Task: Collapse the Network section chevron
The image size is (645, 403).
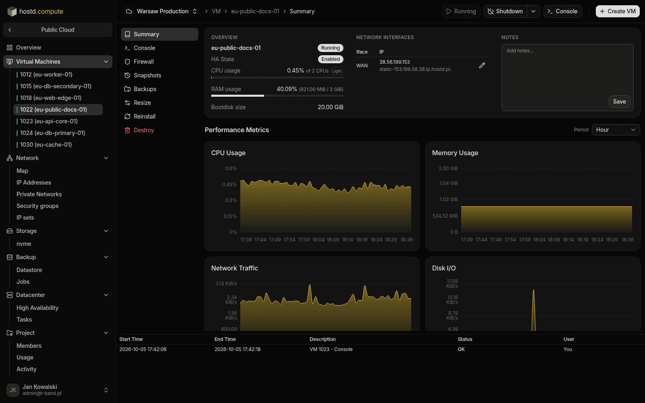Action: pyautogui.click(x=106, y=158)
